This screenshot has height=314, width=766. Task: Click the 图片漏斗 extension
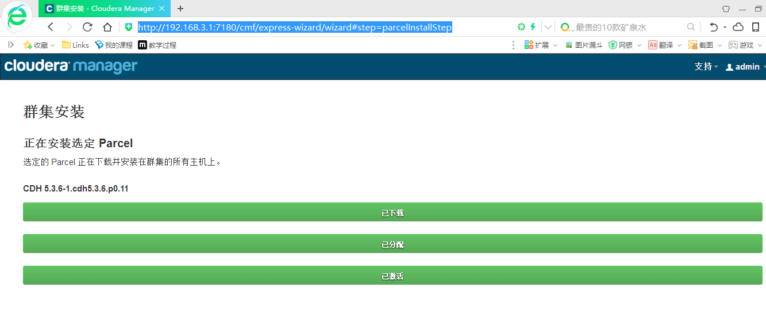click(x=584, y=45)
